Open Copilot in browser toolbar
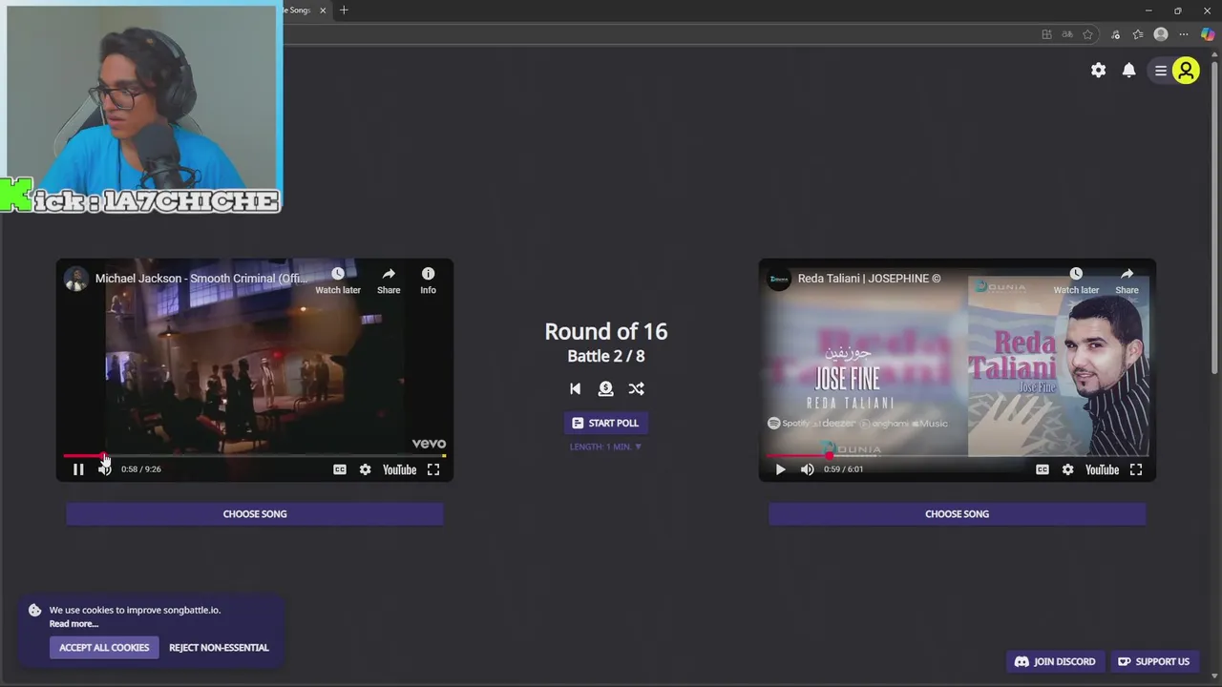Screen dimensions: 1222x687 coord(1208,34)
